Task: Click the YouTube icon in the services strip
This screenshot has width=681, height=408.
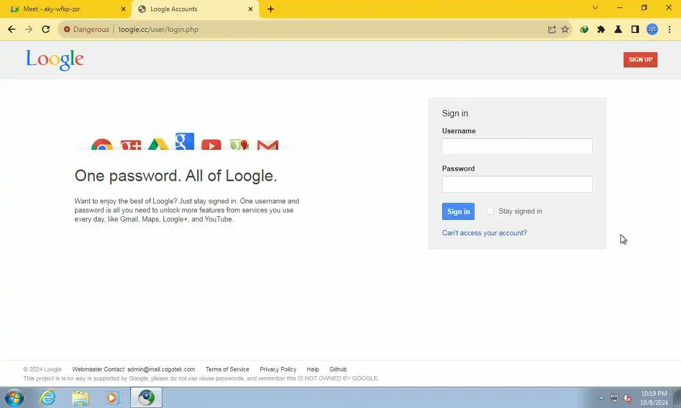Action: point(211,144)
